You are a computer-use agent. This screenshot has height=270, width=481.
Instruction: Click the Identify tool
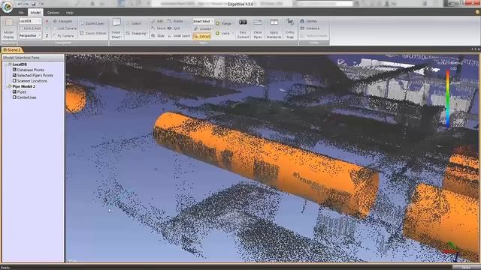pyautogui.click(x=309, y=21)
